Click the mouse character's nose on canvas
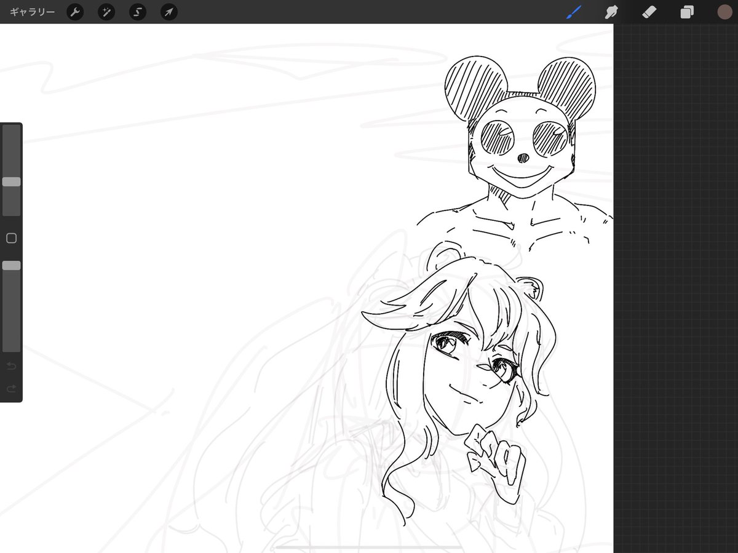Screen dimensions: 738x553 pyautogui.click(x=522, y=158)
